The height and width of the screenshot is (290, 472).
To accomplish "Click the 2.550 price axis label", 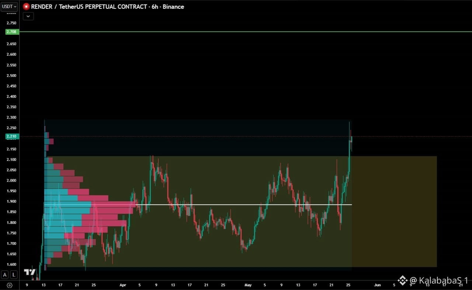I will [11, 65].
